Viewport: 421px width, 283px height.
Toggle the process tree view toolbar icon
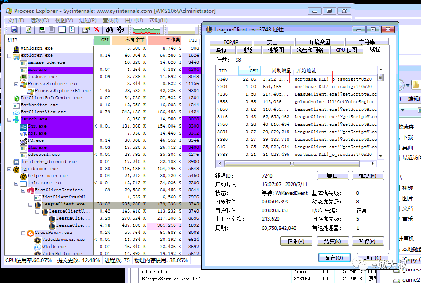click(x=52, y=30)
